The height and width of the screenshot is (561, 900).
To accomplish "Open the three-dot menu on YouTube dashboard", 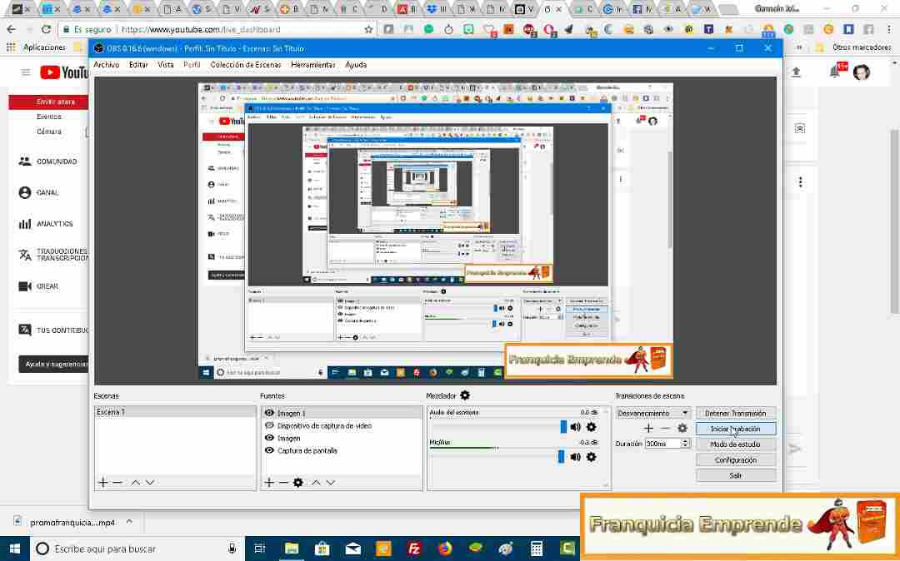I will pos(800,182).
